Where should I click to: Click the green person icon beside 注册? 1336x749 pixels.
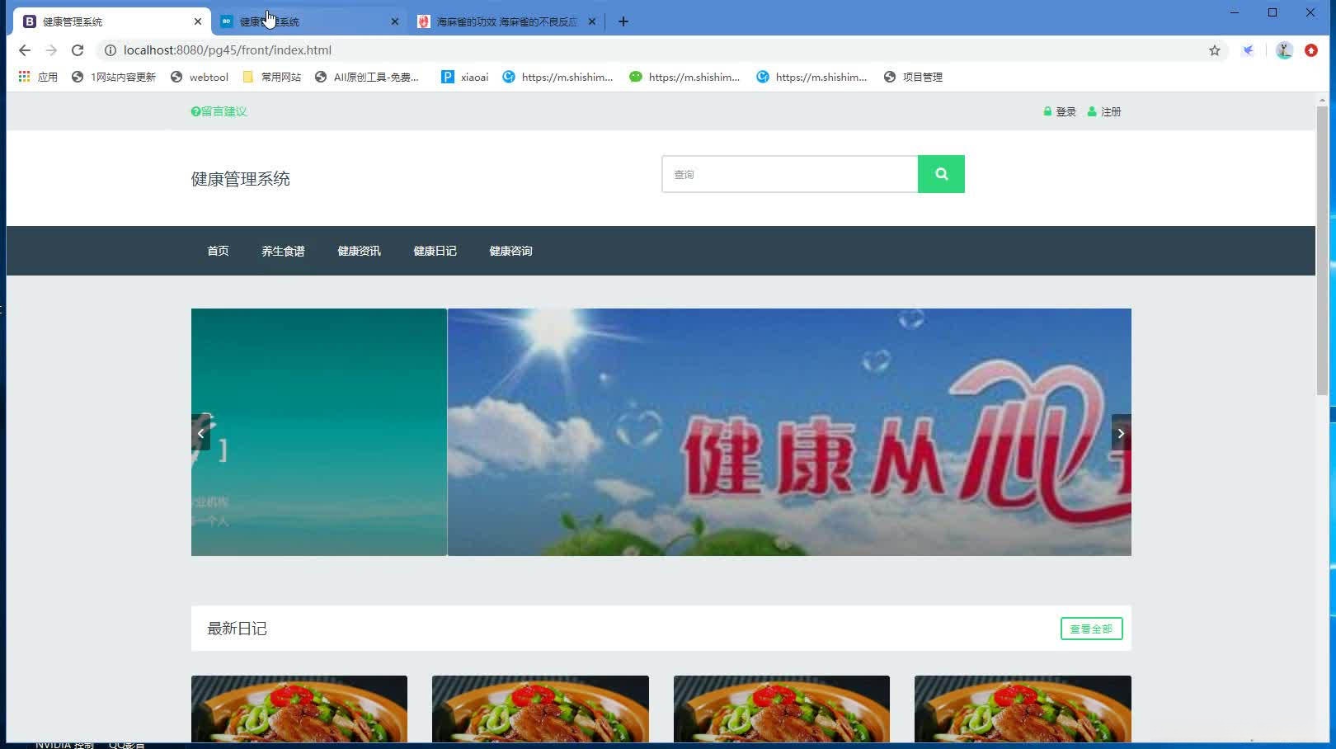tap(1091, 111)
